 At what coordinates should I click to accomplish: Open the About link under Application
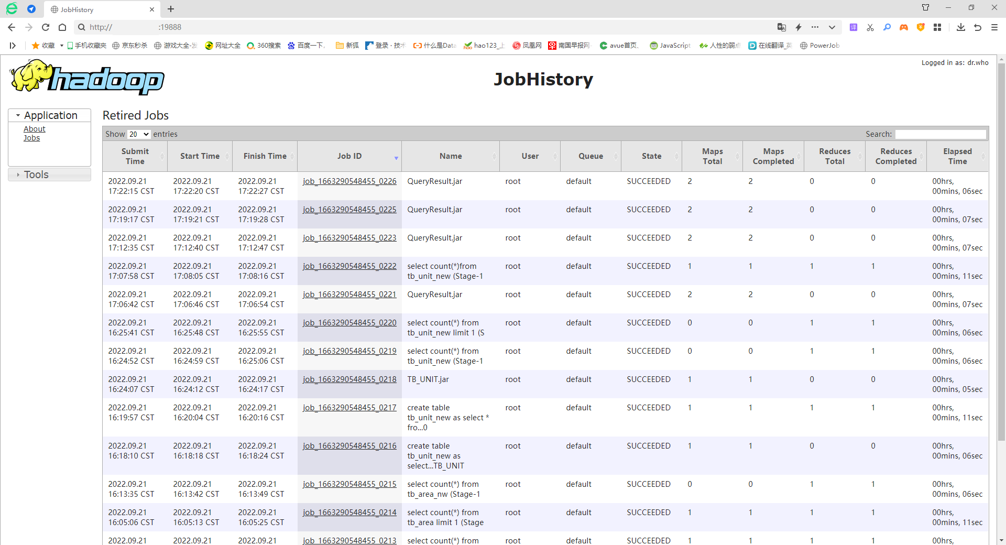coord(35,129)
